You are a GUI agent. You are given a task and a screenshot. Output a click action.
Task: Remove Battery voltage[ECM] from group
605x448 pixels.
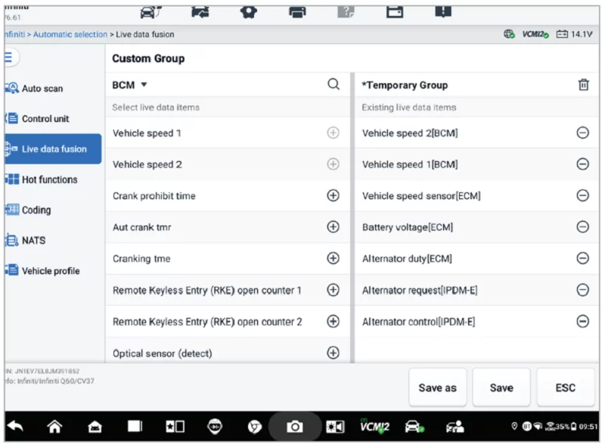pos(582,227)
